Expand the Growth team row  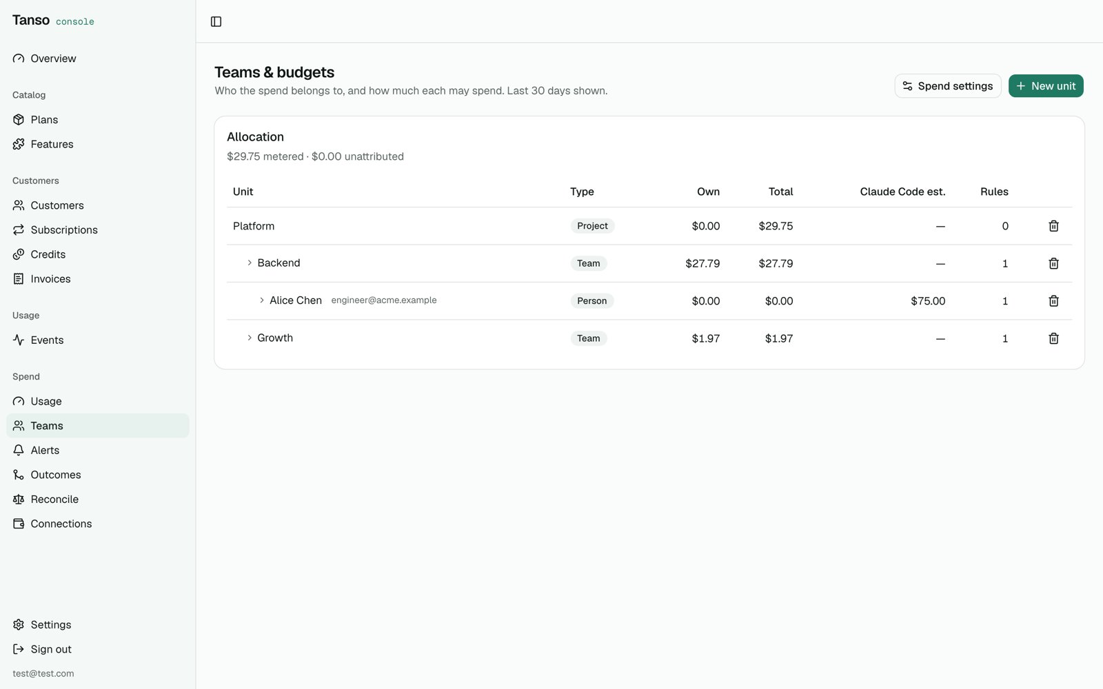(x=250, y=338)
